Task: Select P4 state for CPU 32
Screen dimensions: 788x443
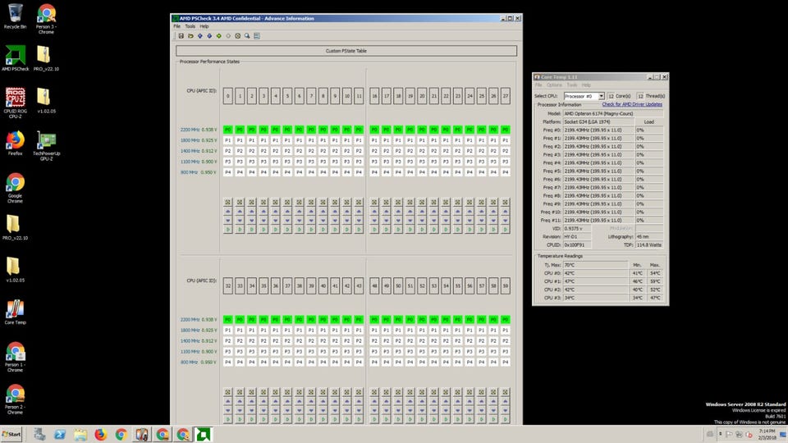Action: 228,362
